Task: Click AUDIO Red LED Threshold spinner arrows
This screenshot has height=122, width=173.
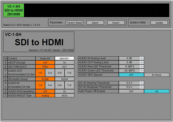Action: 142,66
